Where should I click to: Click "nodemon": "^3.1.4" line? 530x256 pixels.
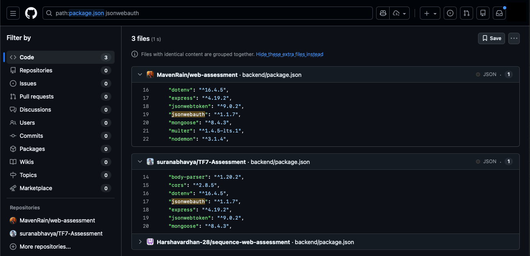[x=198, y=139]
